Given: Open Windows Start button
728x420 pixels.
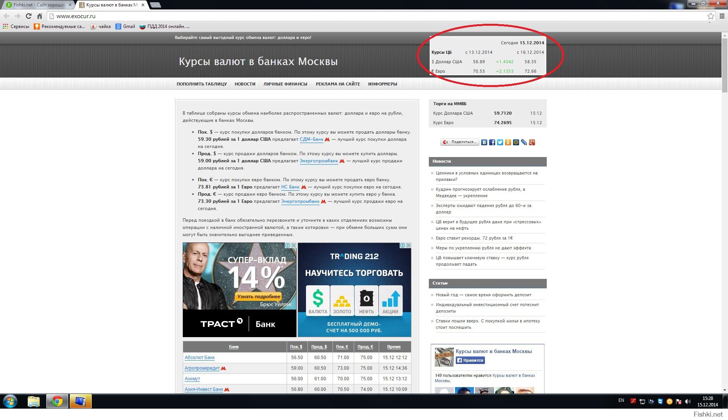Looking at the screenshot, I should coord(10,401).
